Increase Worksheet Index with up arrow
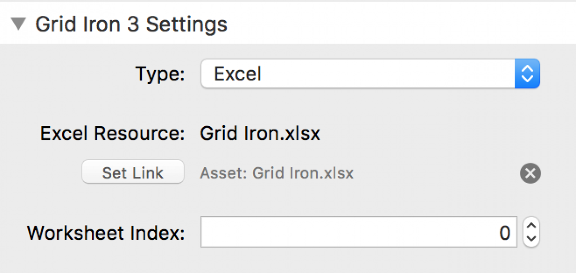The image size is (576, 273). tap(531, 226)
